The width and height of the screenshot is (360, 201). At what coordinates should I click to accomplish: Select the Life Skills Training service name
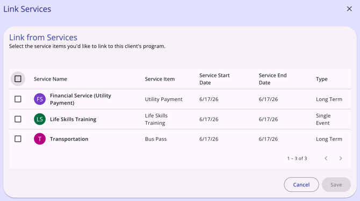click(73, 119)
